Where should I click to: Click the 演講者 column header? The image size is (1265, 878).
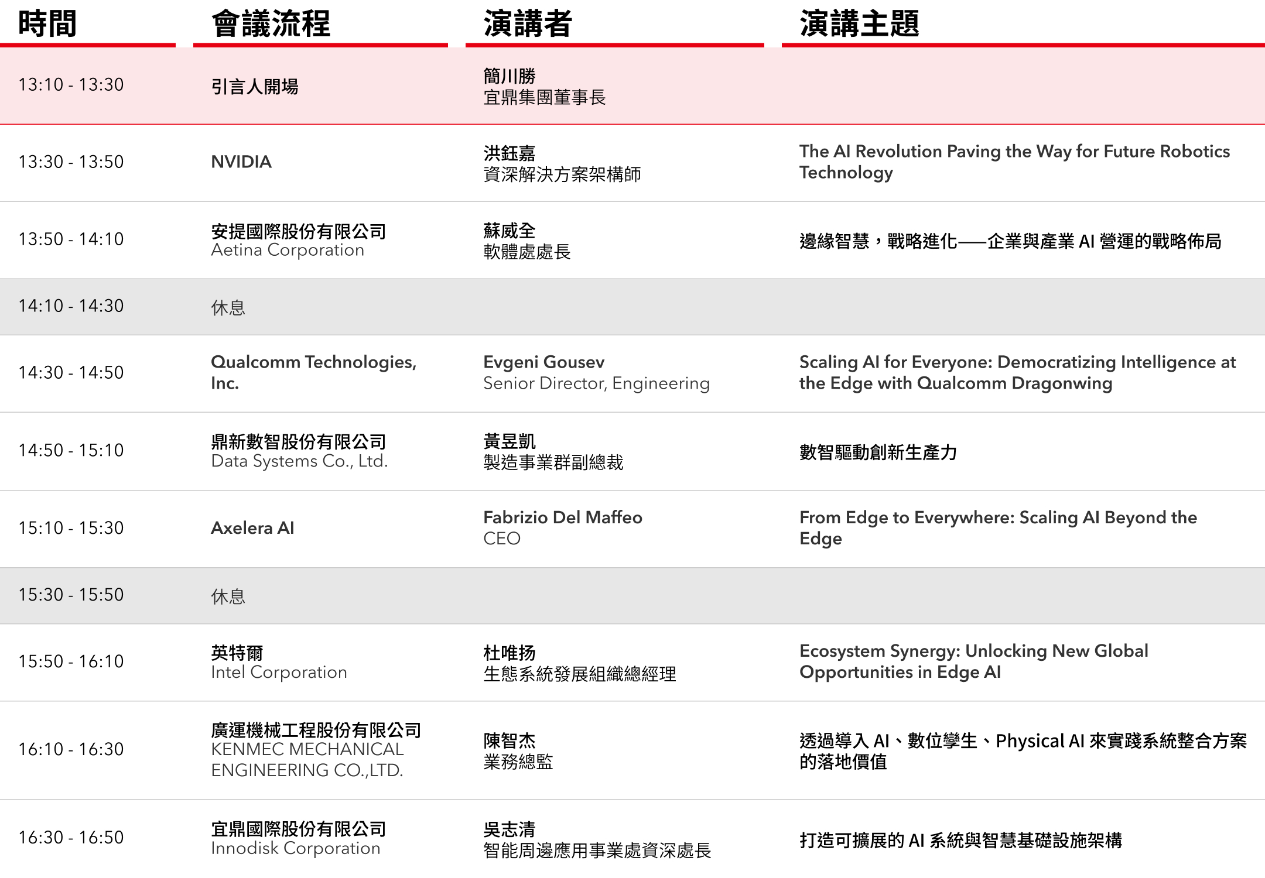pyautogui.click(x=527, y=24)
